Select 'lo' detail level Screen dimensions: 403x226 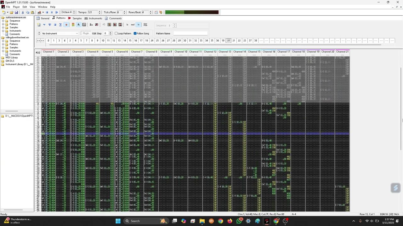pos(127,25)
